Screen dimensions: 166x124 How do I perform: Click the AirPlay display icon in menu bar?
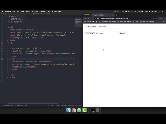tap(129, 11)
